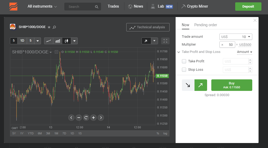268x148 pixels.
Task: Close the trade panel with X
Action: pos(255,20)
